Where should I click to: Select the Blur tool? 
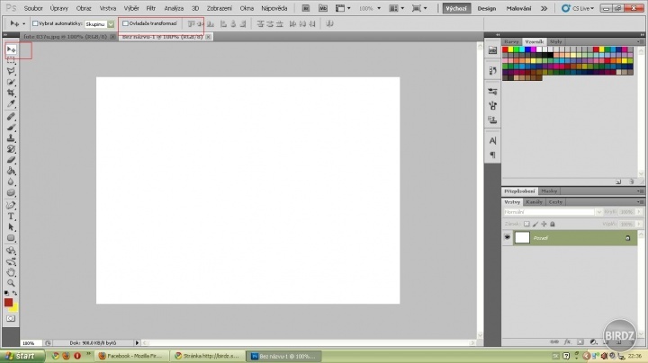point(11,181)
